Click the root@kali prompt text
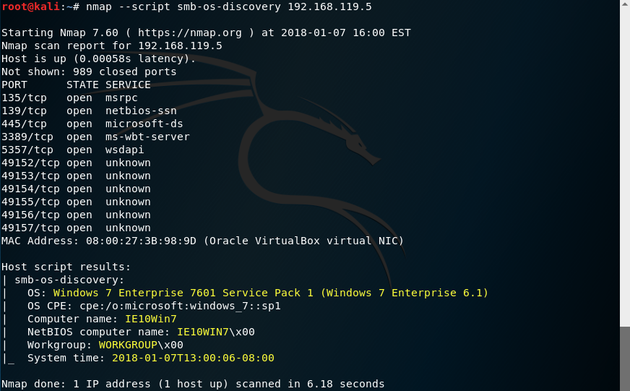Viewport: 630px width, 391px height. [30, 7]
